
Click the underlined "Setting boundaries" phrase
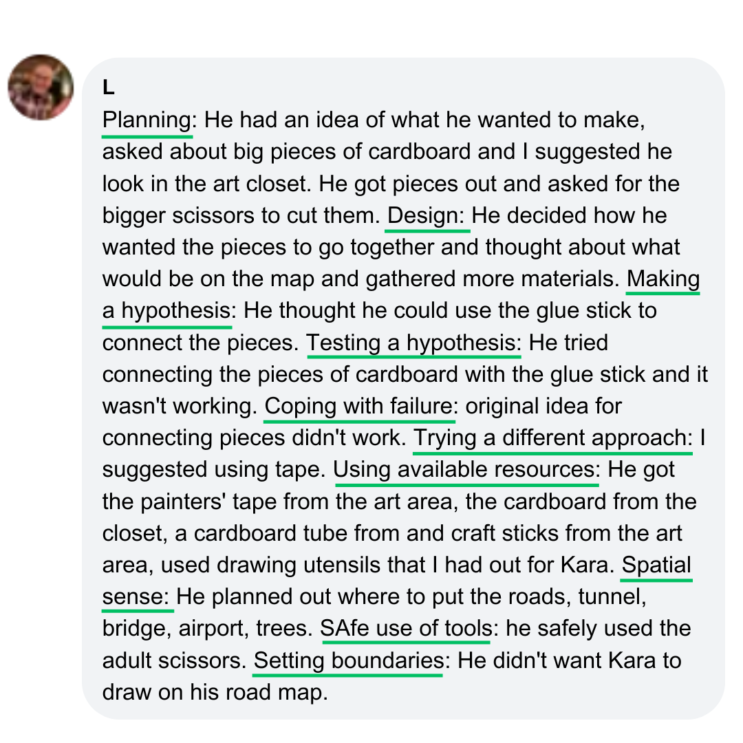347,661
